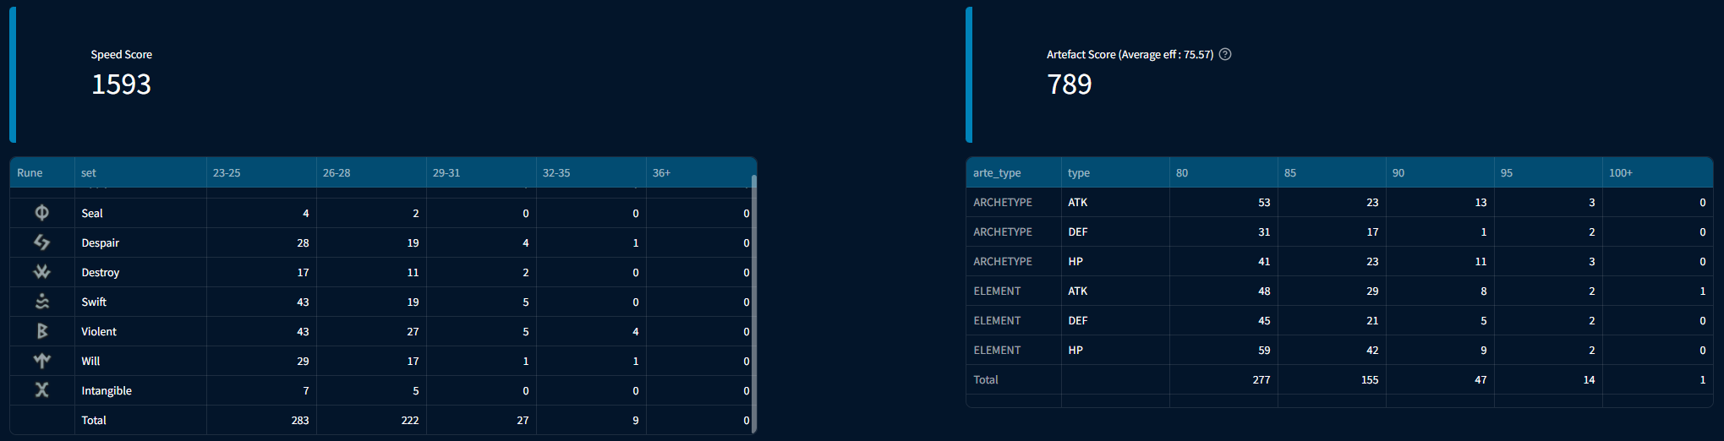Click the rune table vertical scrollbar
This screenshot has width=1724, height=441.
pos(753,304)
